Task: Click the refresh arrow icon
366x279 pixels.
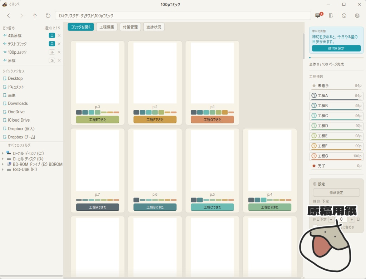Action: pos(48,16)
